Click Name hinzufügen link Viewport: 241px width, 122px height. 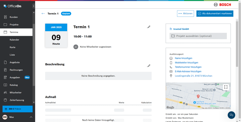point(183,58)
